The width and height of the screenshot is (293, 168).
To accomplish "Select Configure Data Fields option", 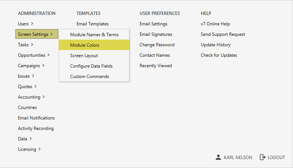I will pos(91,66).
